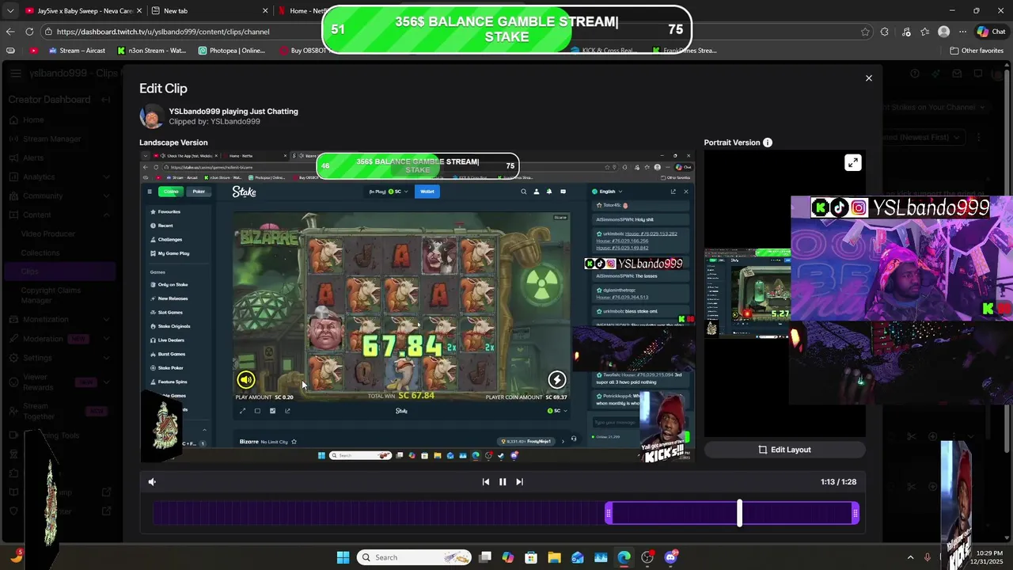
Task: Open Task View on taskbar
Action: click(x=485, y=557)
